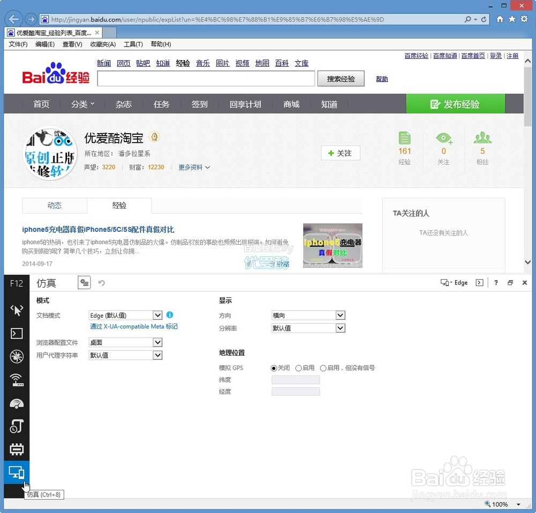Select 启用，但没有信号 for simulated GPS

coord(323,368)
